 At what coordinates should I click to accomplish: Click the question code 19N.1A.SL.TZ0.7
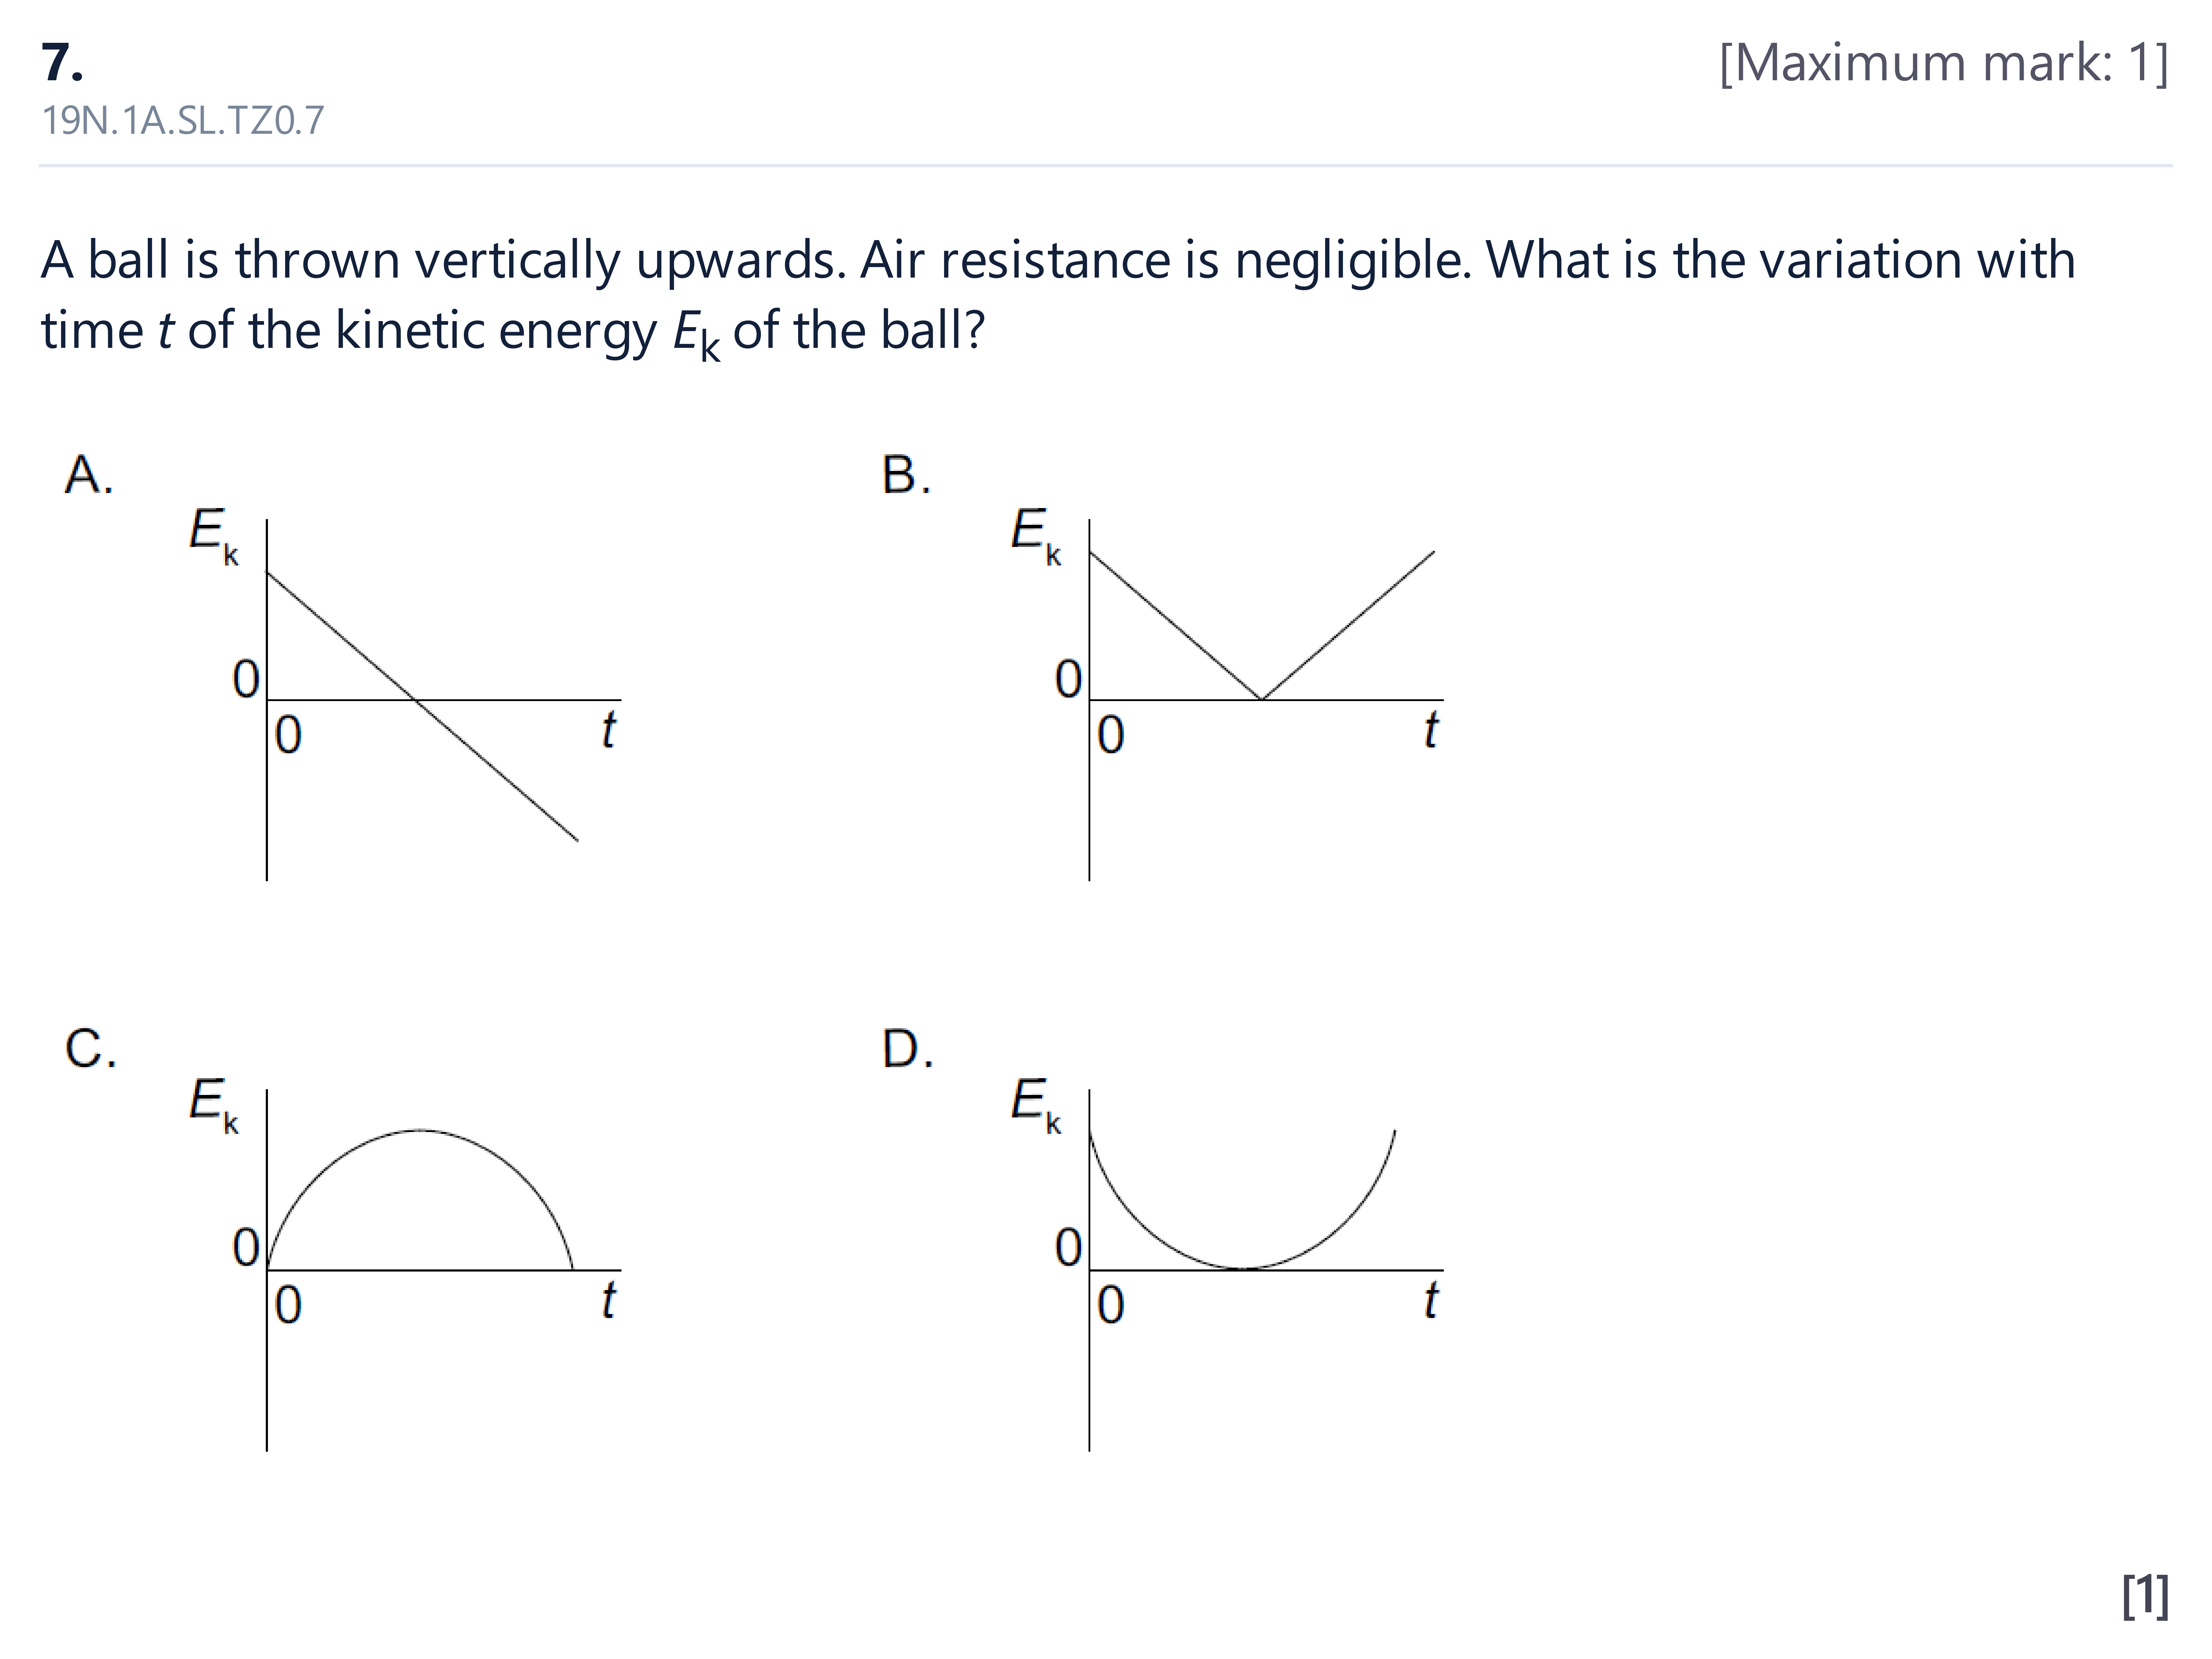coord(183,120)
